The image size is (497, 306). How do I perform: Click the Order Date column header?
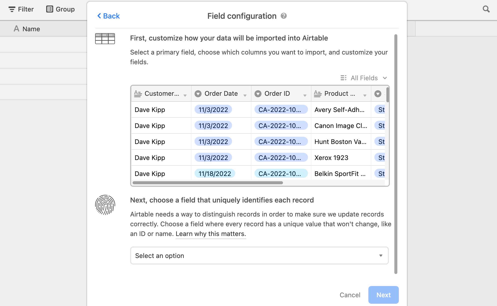[x=221, y=94]
